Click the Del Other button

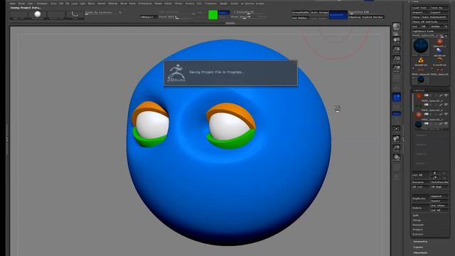pyautogui.click(x=439, y=206)
